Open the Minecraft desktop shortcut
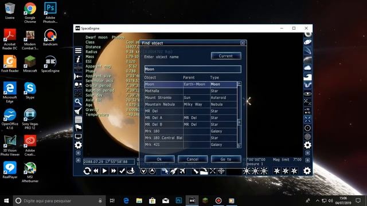 pyautogui.click(x=30, y=64)
